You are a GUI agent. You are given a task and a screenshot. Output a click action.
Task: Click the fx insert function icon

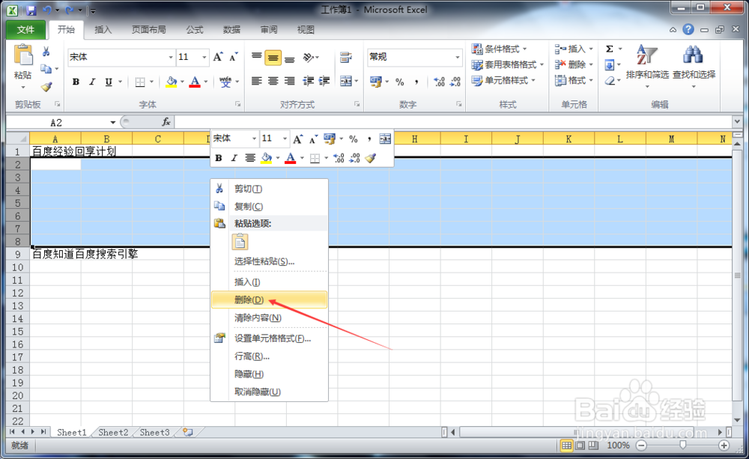coord(166,122)
